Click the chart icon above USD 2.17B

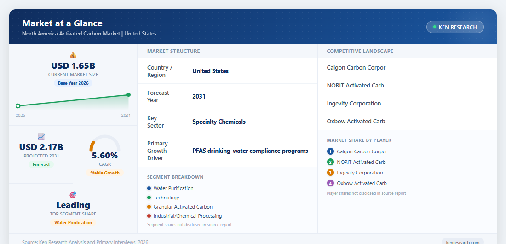click(x=41, y=137)
